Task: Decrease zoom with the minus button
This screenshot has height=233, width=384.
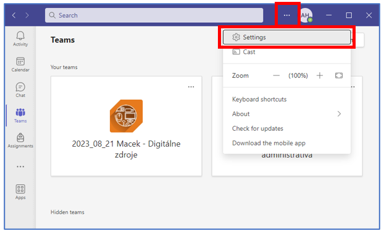Action: tap(276, 76)
